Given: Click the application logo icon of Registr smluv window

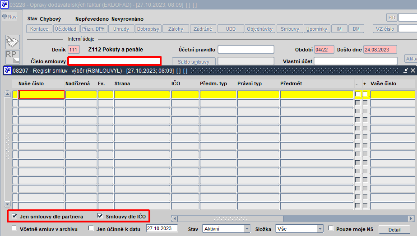Looking at the screenshot, I should click(7, 70).
